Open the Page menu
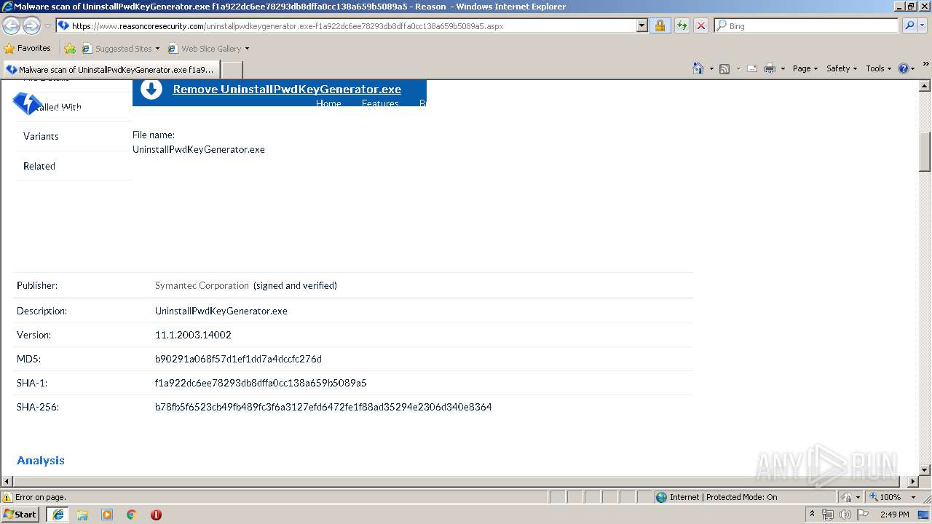The width and height of the screenshot is (932, 524). click(805, 68)
